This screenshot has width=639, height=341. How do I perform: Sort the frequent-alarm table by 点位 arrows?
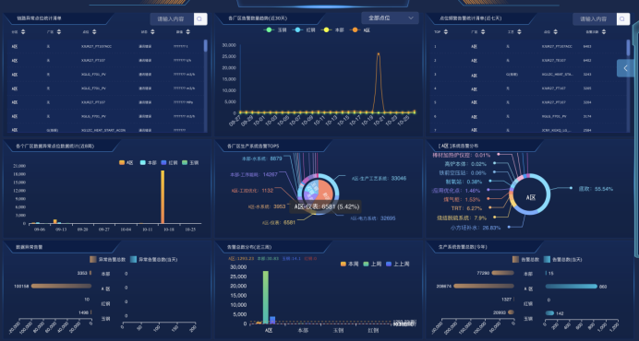[x=556, y=31]
